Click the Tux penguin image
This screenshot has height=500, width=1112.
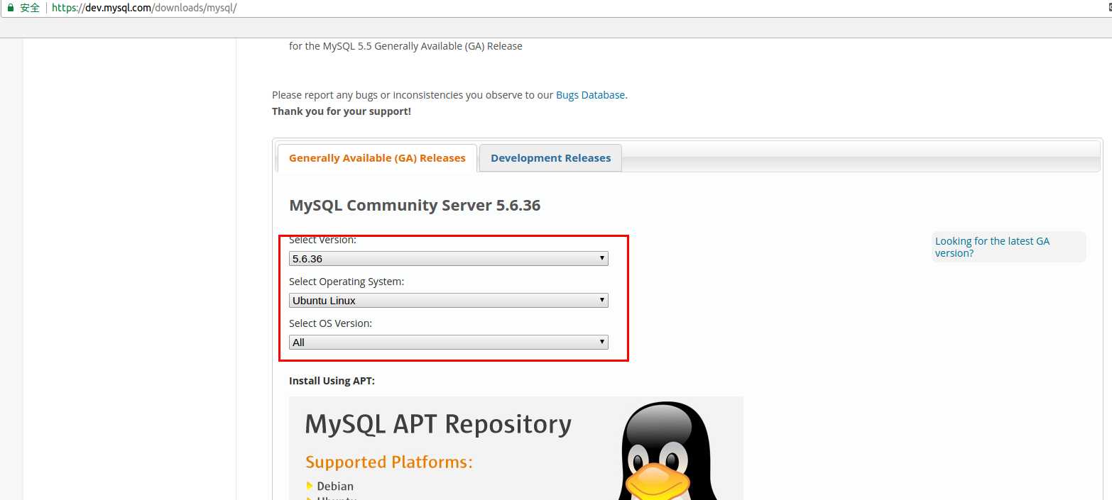(x=667, y=454)
